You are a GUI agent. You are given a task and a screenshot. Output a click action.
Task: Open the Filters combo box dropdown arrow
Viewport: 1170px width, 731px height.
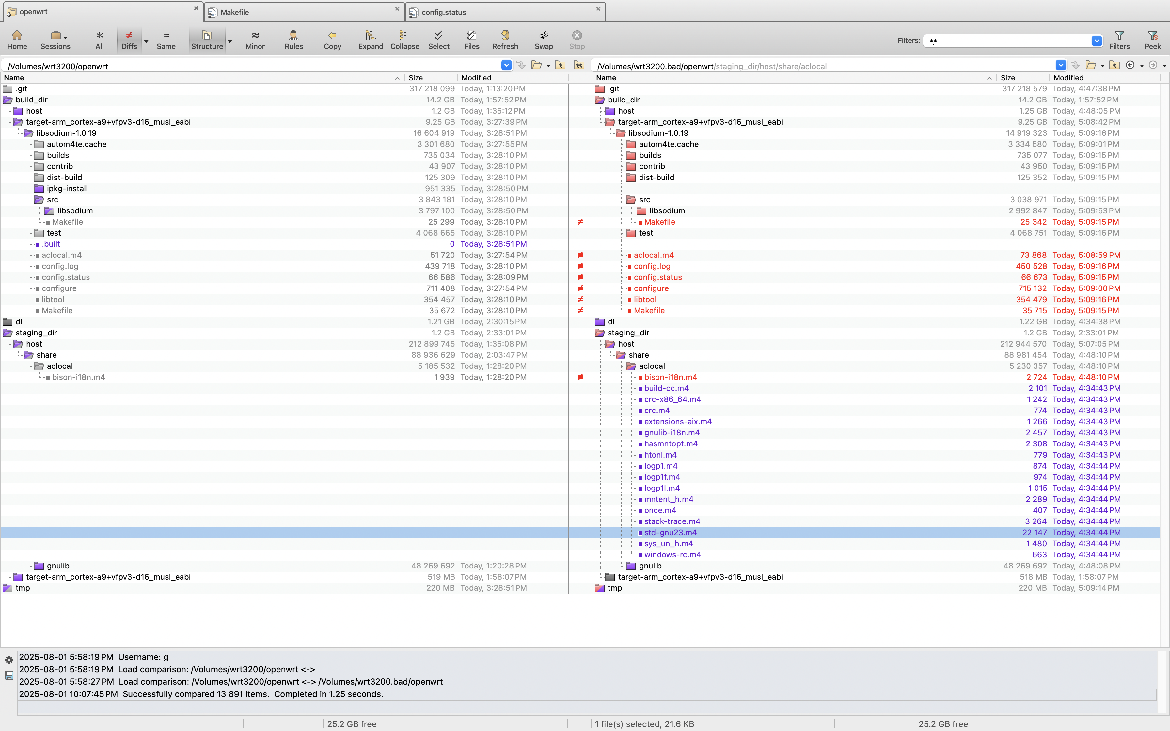(1097, 41)
